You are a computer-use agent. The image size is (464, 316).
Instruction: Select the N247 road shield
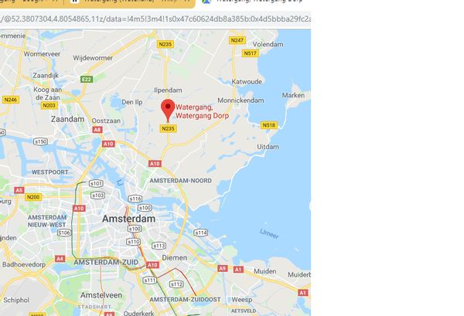pos(237,40)
